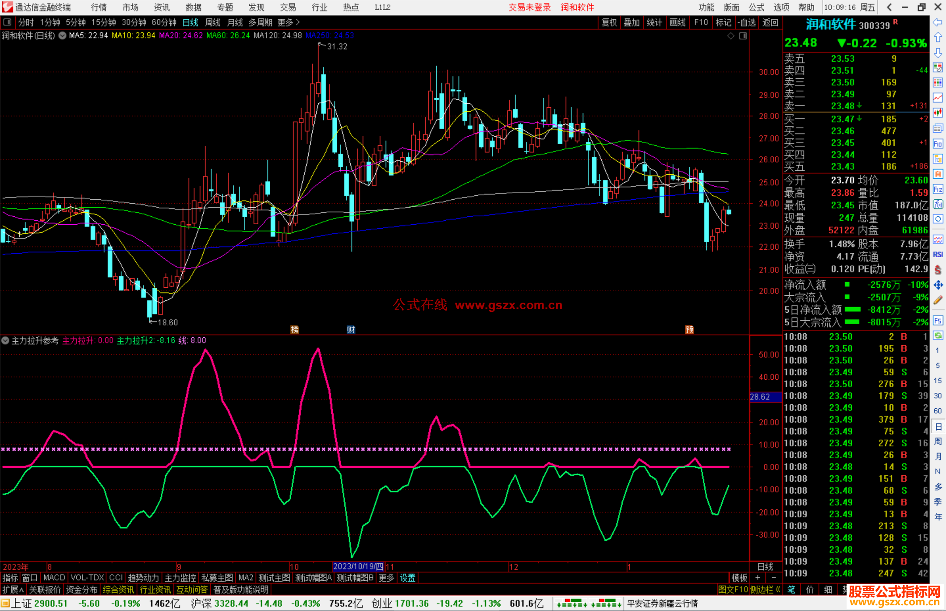Click the f(x) formula icon in sidebar
The height and width of the screenshot is (611, 946).
[938, 204]
